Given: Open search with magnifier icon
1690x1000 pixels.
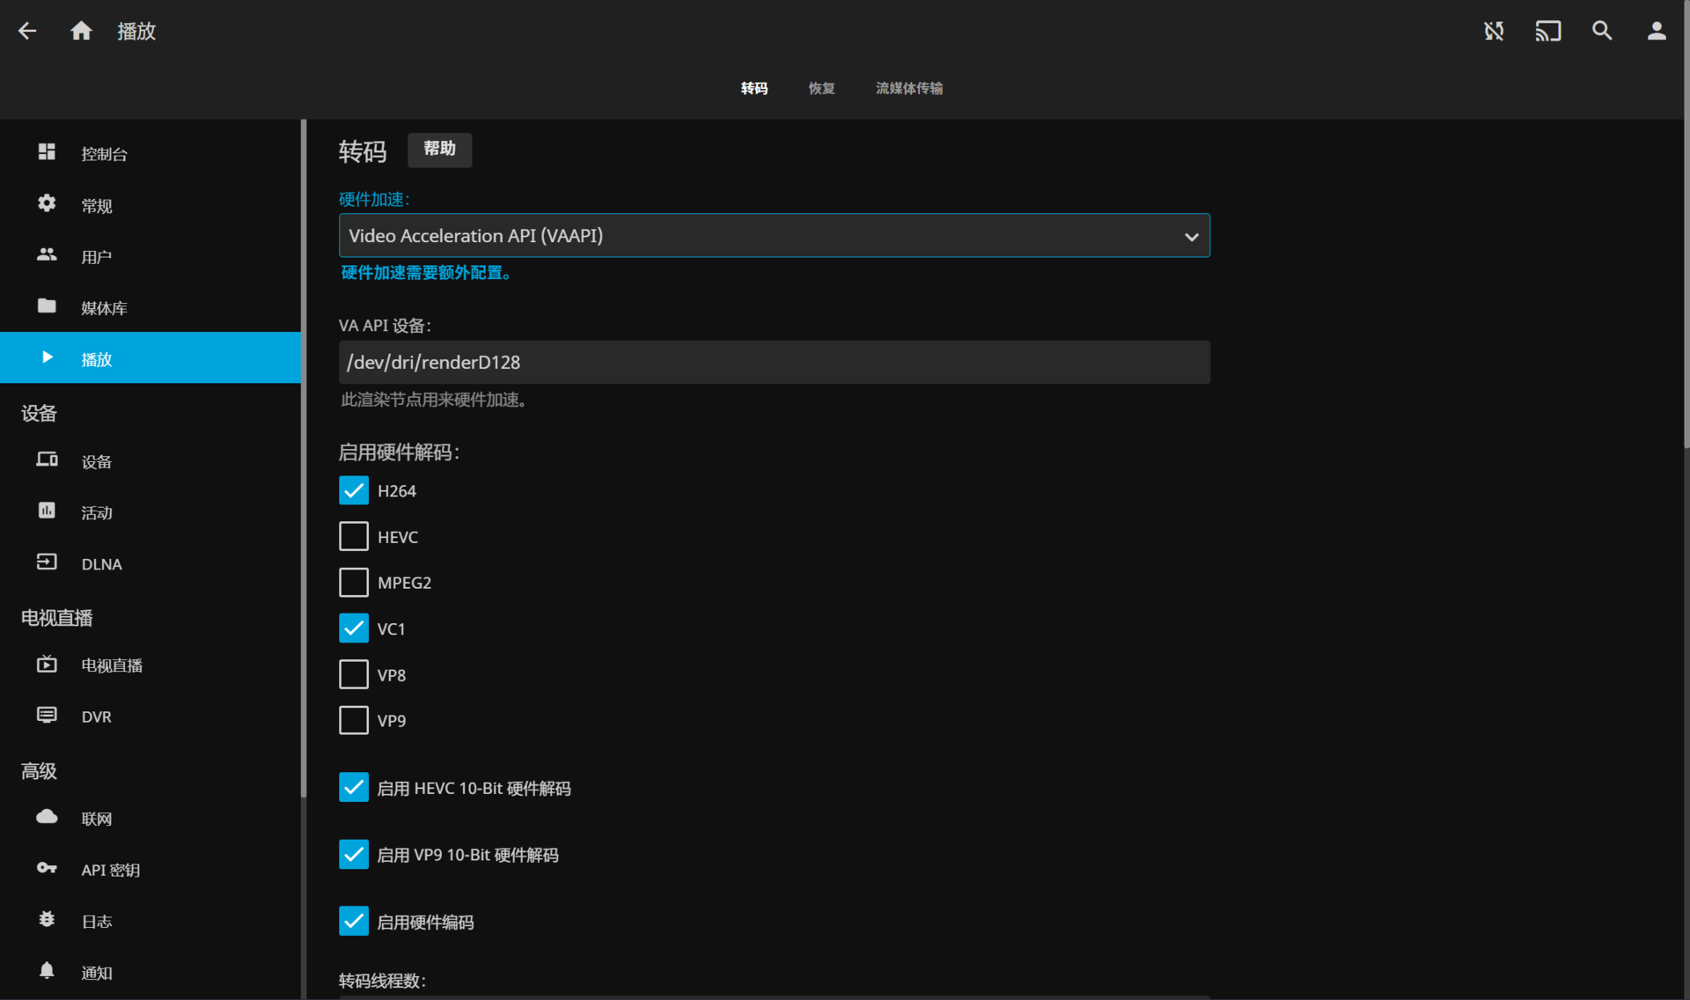Looking at the screenshot, I should 1602,32.
